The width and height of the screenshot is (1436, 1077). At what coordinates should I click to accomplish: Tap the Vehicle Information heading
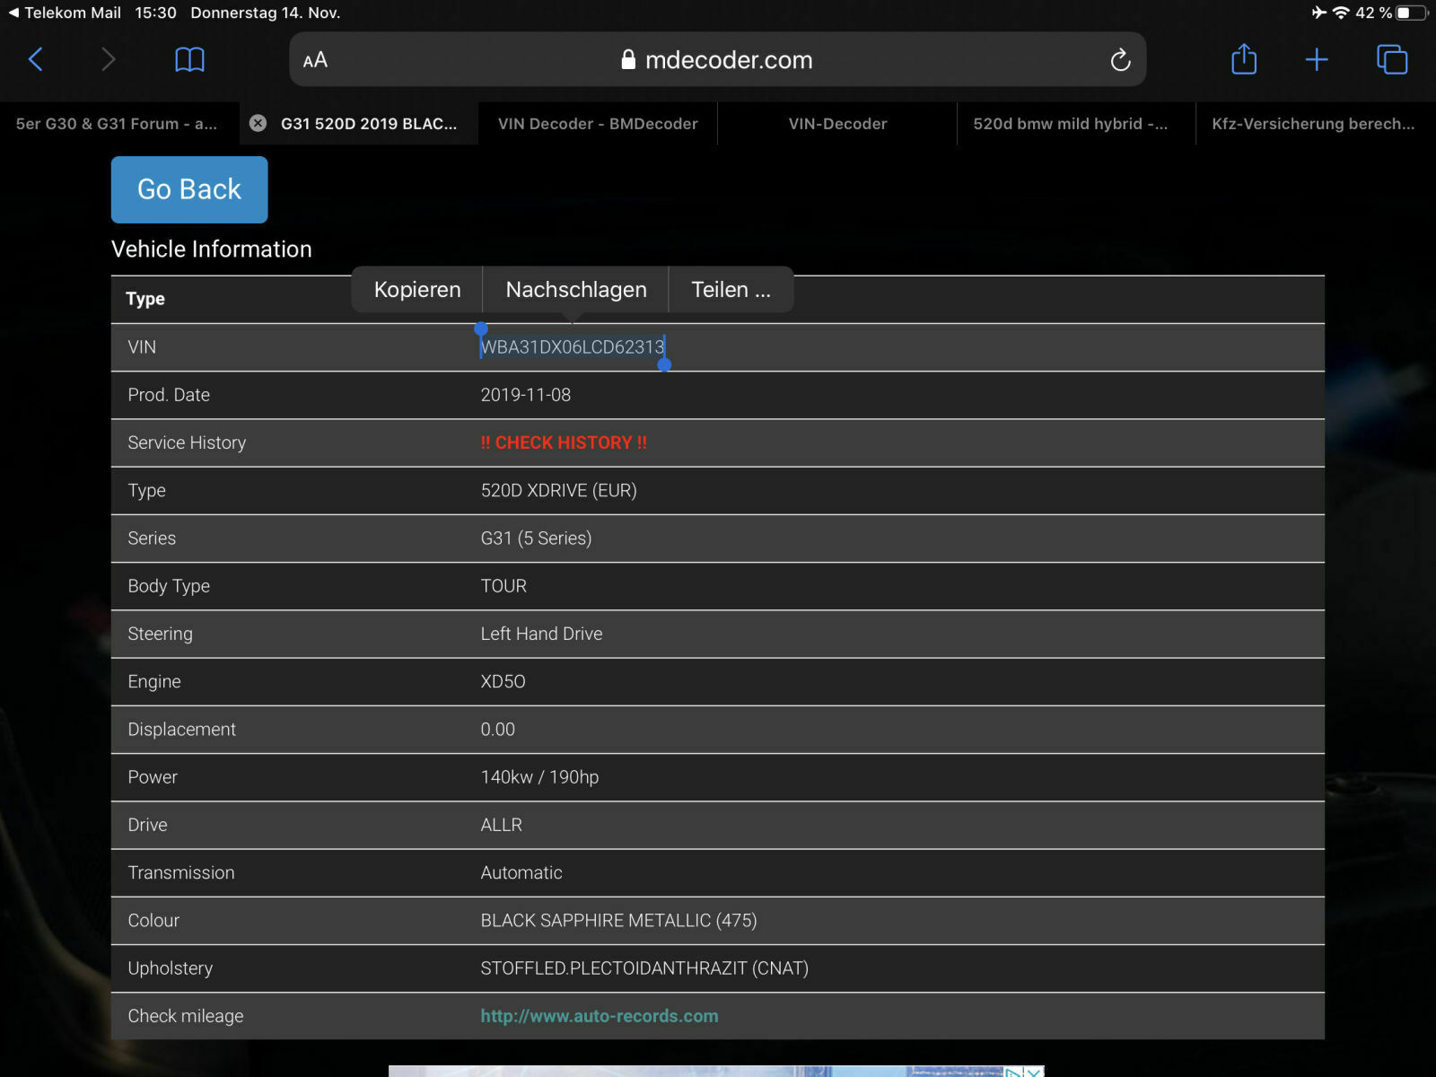[x=212, y=250]
